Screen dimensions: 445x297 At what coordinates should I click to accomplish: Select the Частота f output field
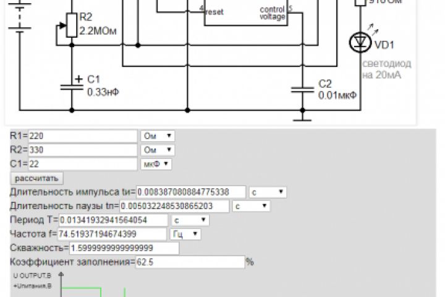click(112, 234)
